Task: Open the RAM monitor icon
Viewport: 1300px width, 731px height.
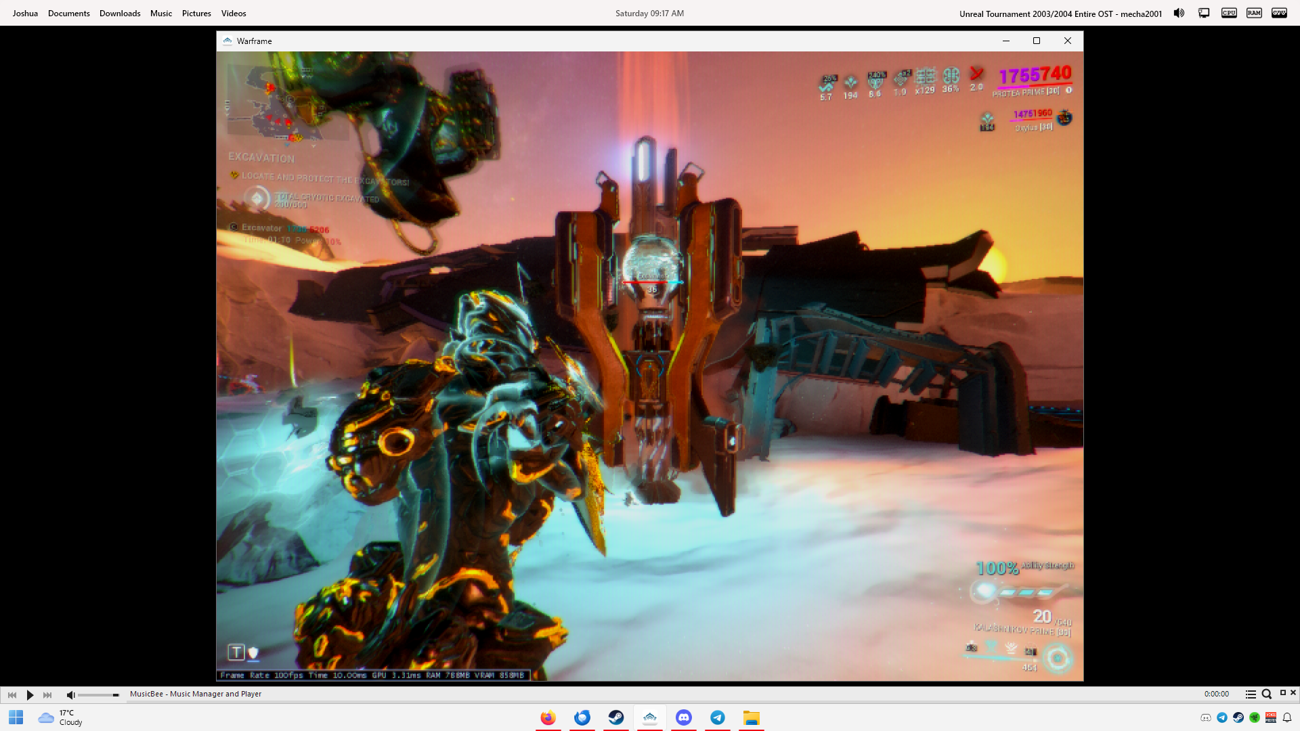Action: point(1254,13)
